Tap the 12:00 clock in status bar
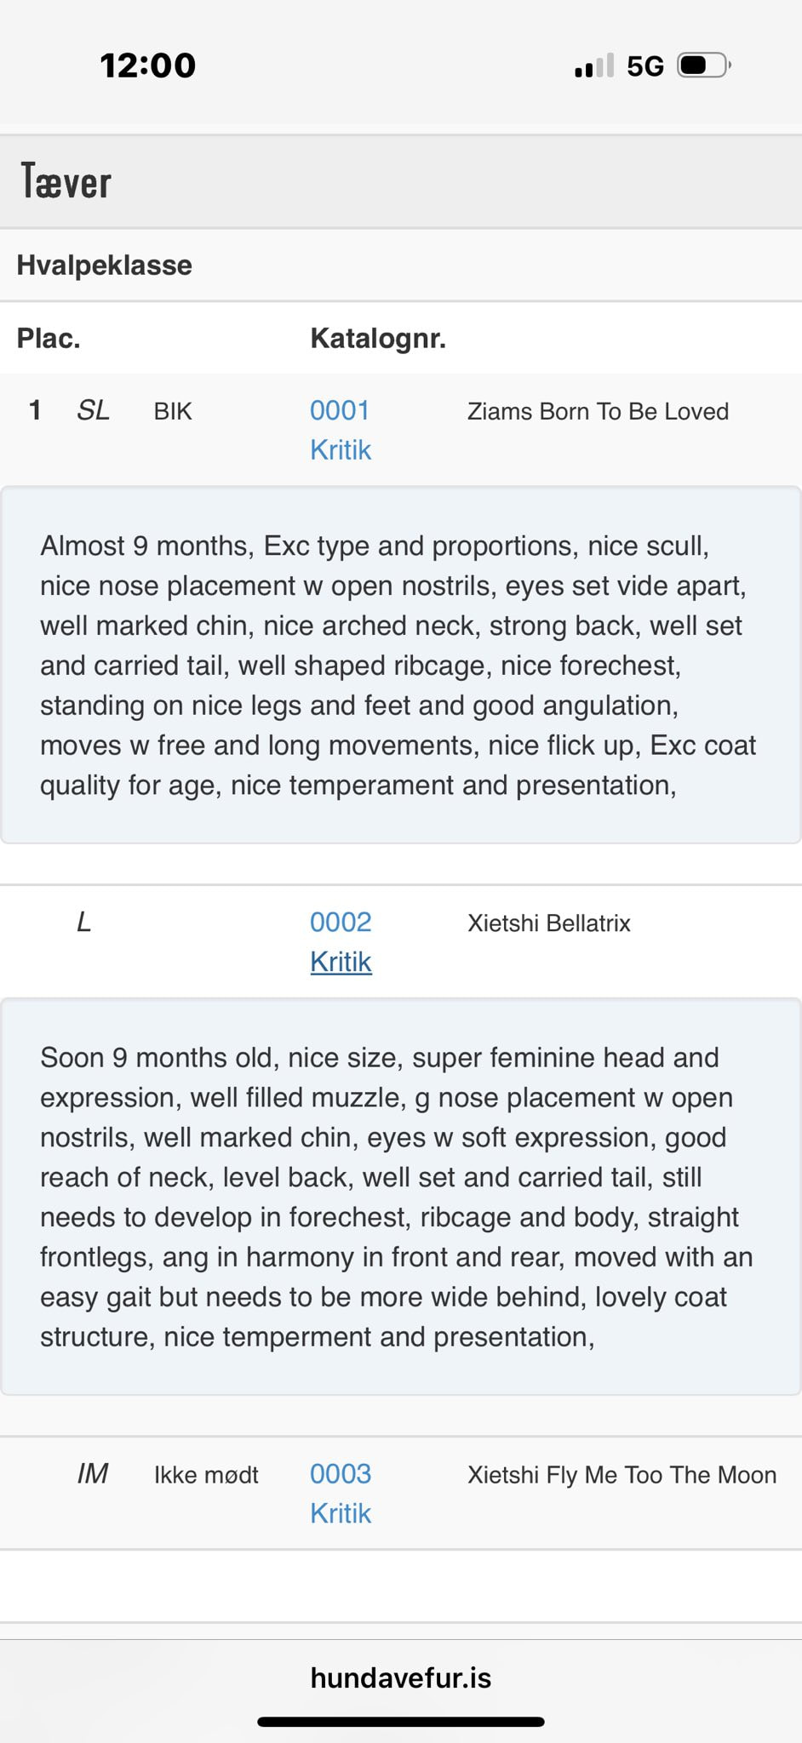The height and width of the screenshot is (1743, 802). [148, 66]
